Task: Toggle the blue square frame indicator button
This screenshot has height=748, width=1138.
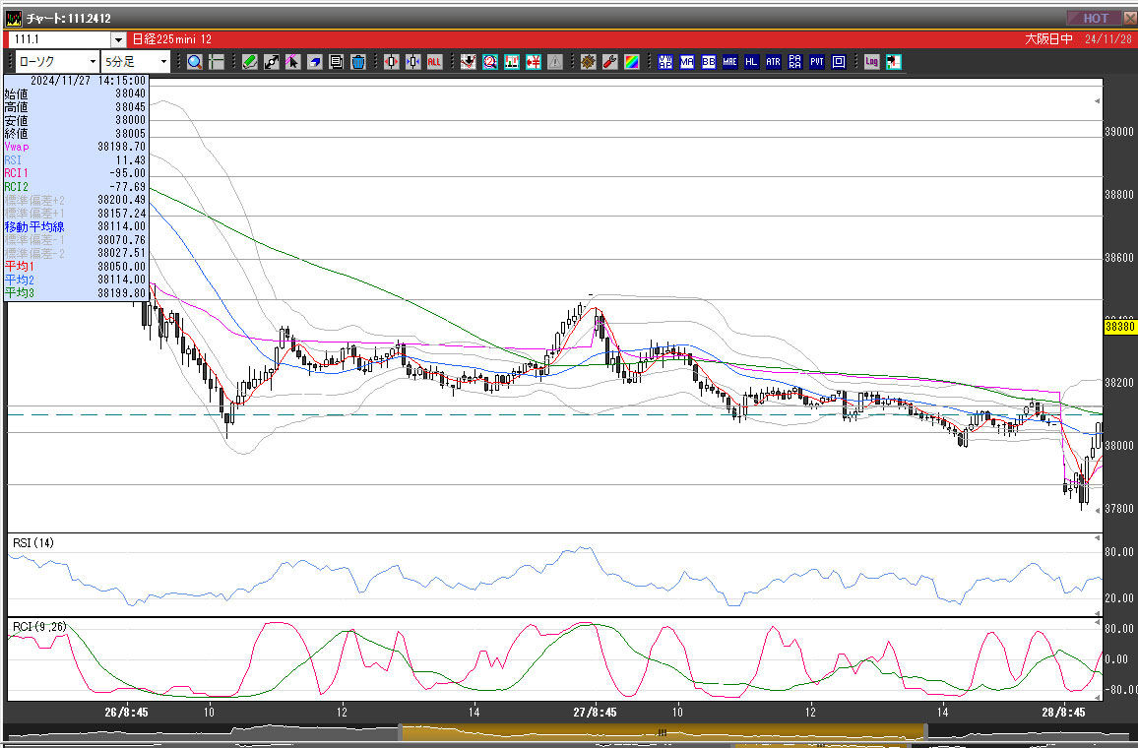Action: pyautogui.click(x=839, y=62)
